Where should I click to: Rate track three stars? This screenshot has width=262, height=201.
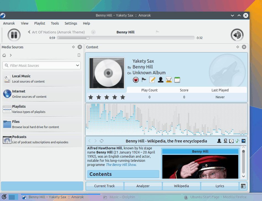point(107,97)
